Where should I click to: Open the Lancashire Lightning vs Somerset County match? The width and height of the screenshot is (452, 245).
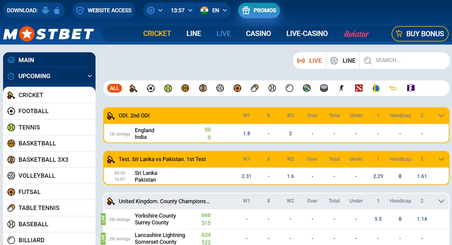click(160, 239)
